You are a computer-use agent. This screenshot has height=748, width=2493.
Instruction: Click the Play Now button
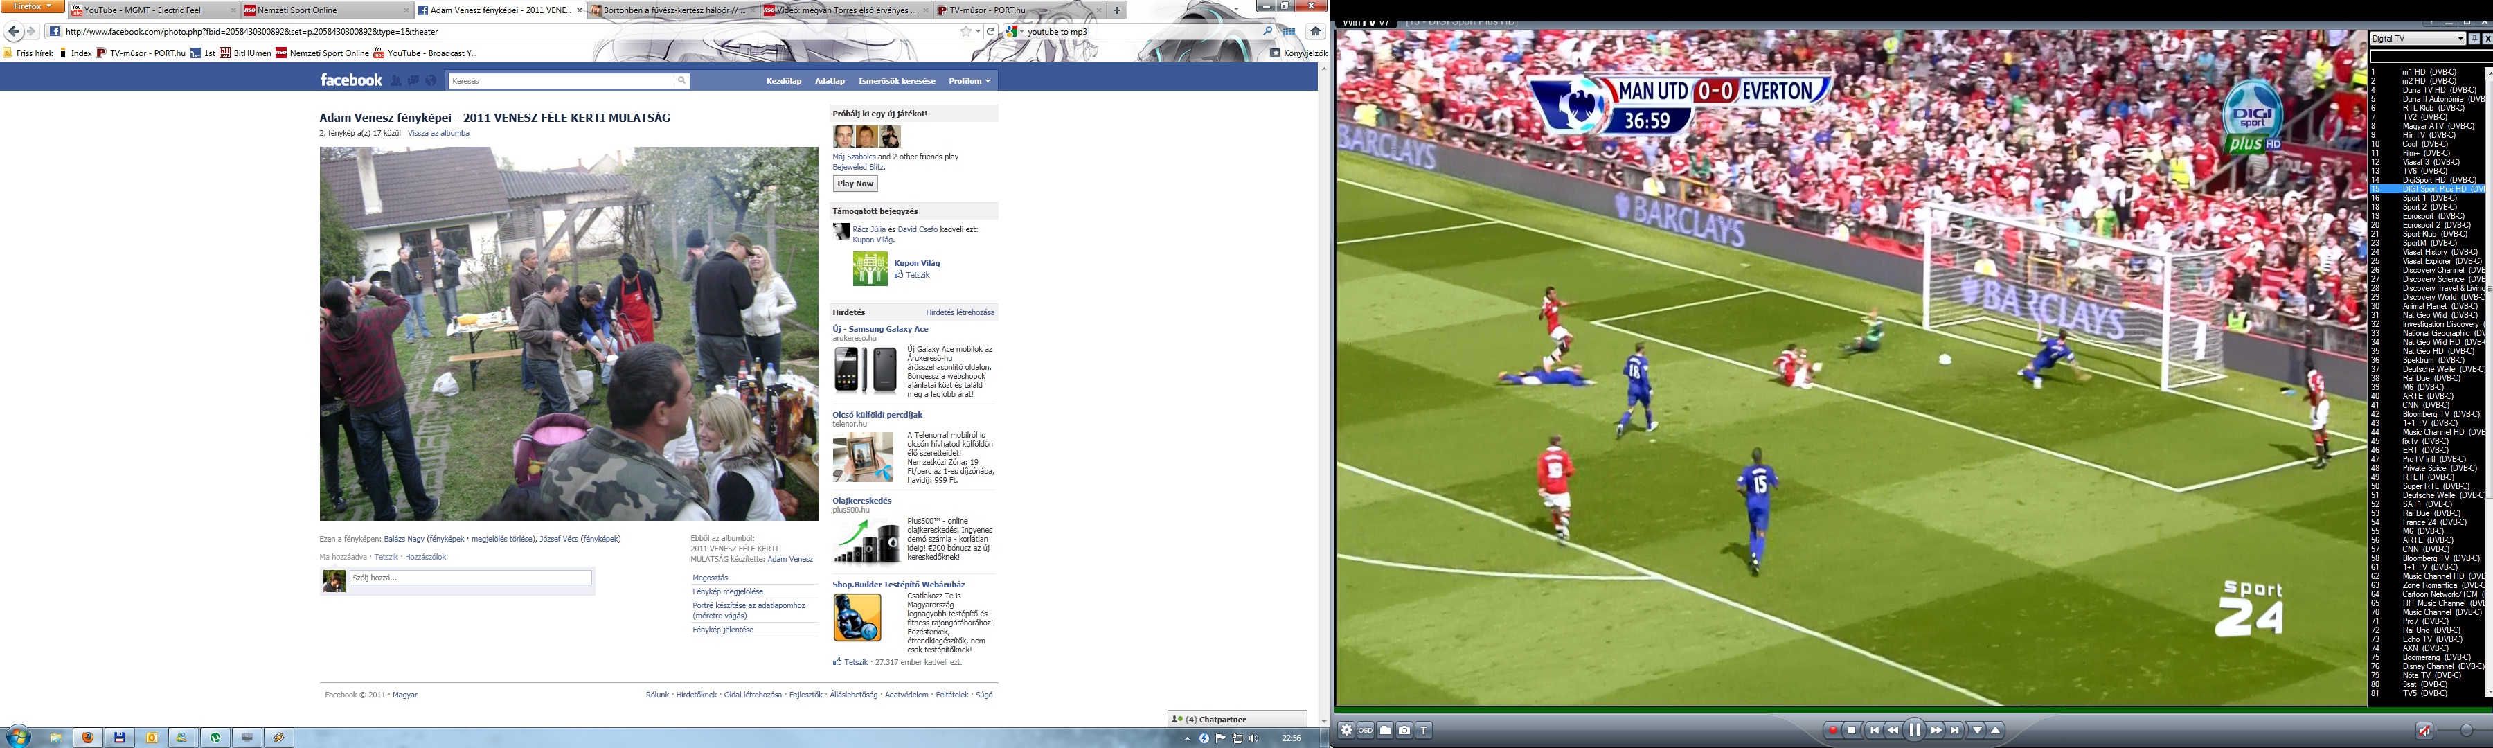(x=855, y=184)
